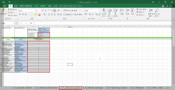Click the decrease decimal icon
Viewport: 175px width, 90px height.
pyautogui.click(x=99, y=14)
